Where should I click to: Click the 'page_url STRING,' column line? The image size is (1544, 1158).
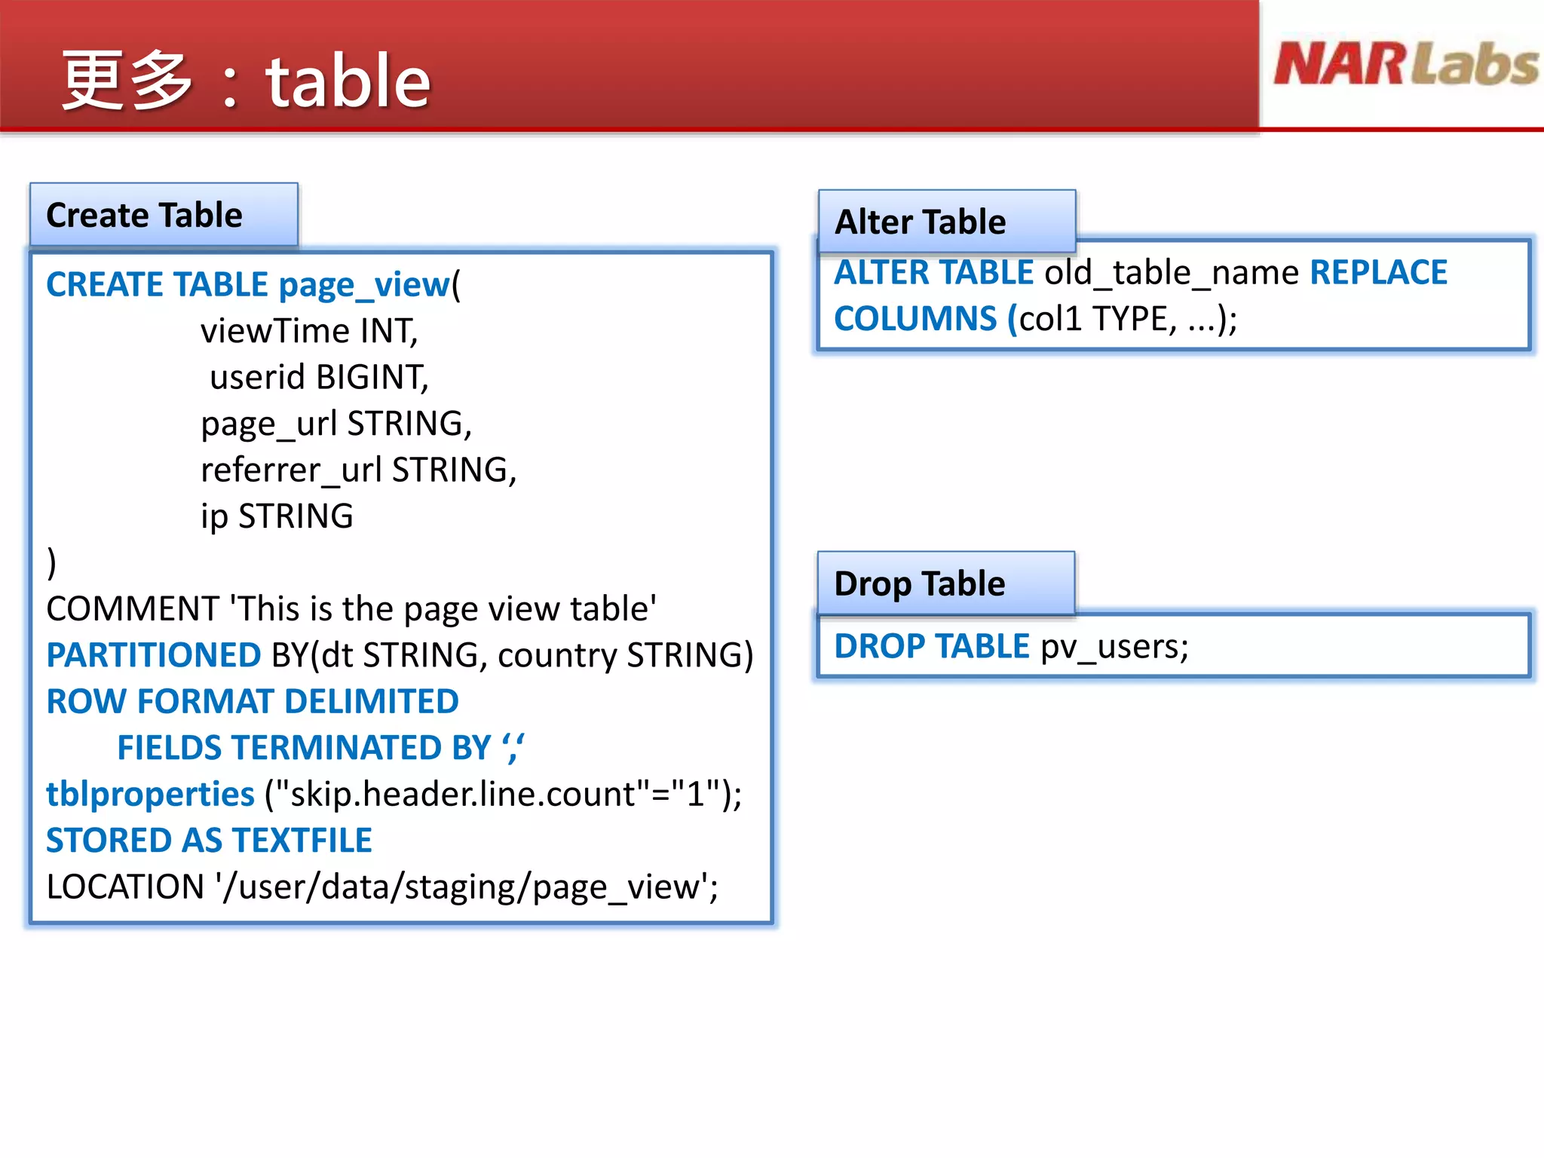tap(336, 424)
